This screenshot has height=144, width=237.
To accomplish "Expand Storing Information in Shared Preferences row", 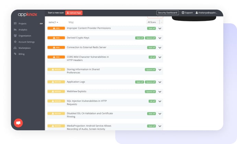I will (160, 70).
